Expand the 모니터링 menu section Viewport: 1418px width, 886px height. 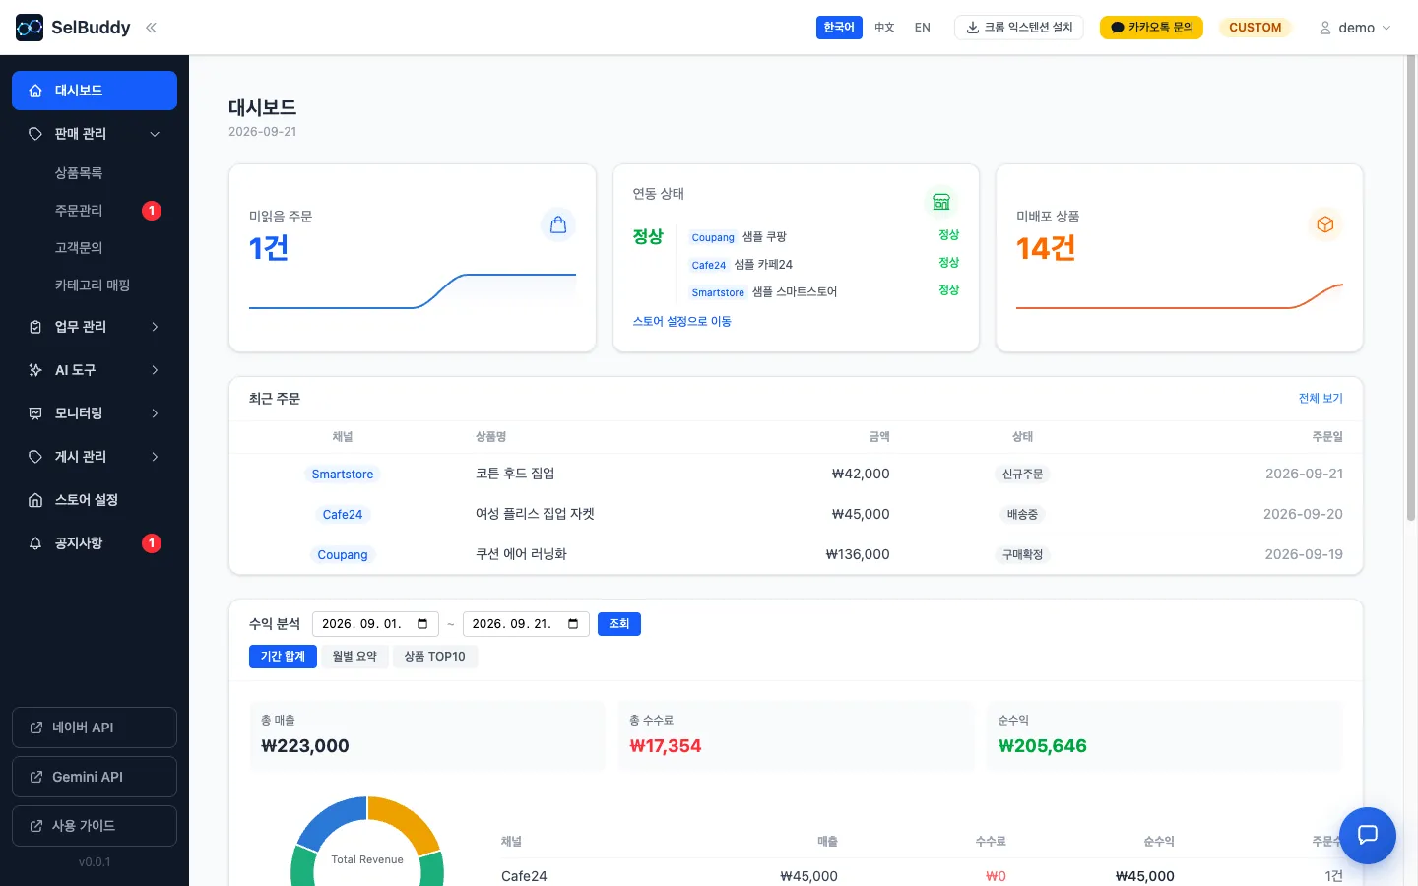(155, 413)
